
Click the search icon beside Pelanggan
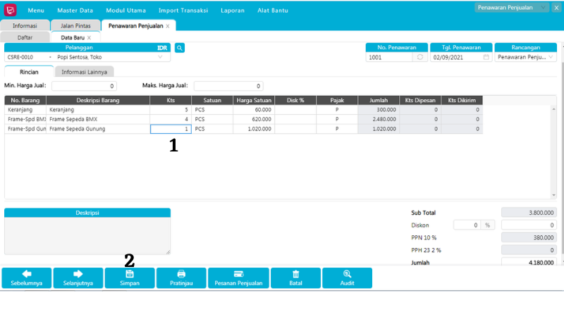180,48
